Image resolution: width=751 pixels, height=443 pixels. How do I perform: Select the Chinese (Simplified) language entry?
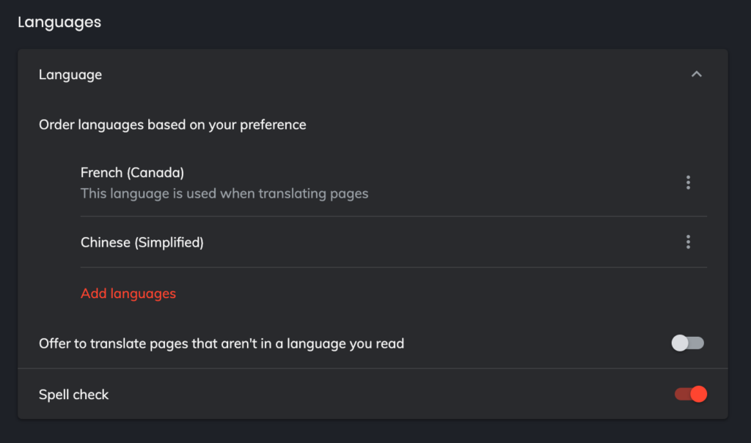(x=144, y=242)
